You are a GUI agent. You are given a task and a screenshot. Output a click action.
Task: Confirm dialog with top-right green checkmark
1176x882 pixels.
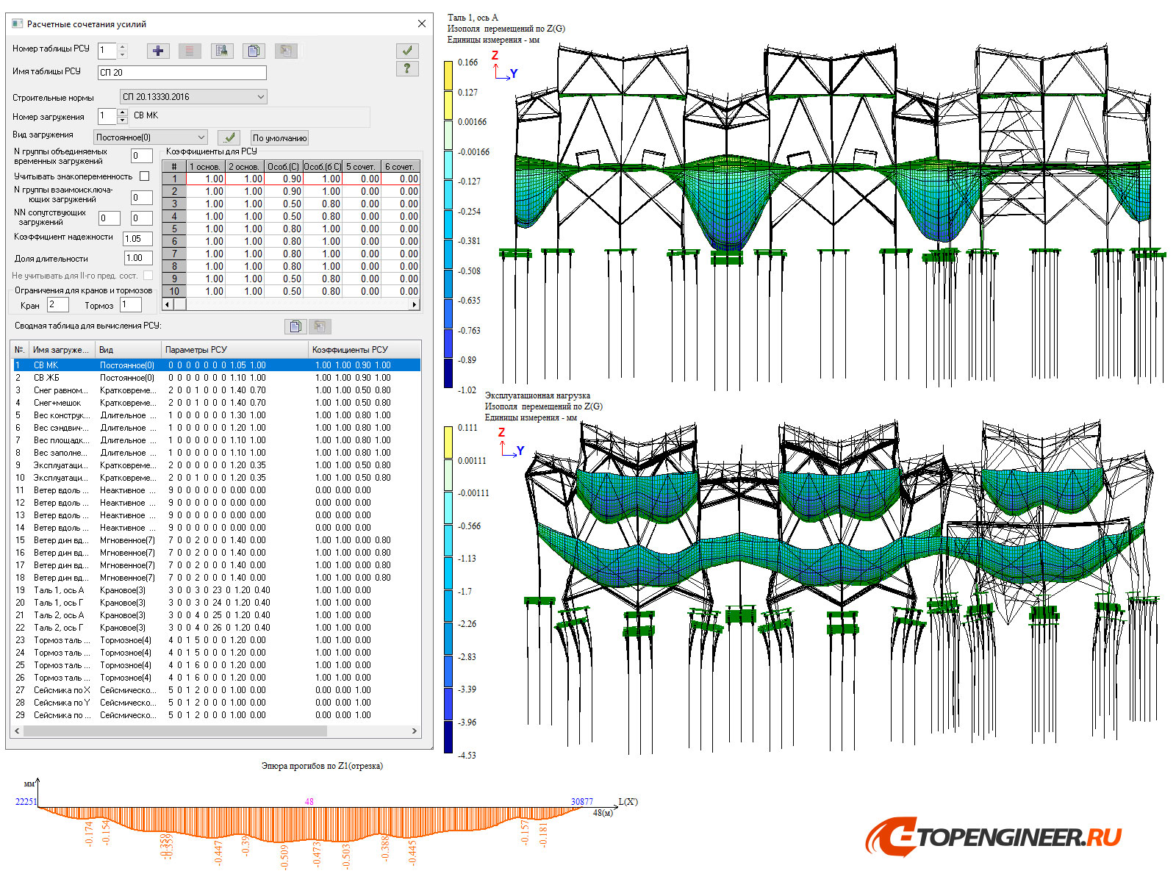(407, 50)
